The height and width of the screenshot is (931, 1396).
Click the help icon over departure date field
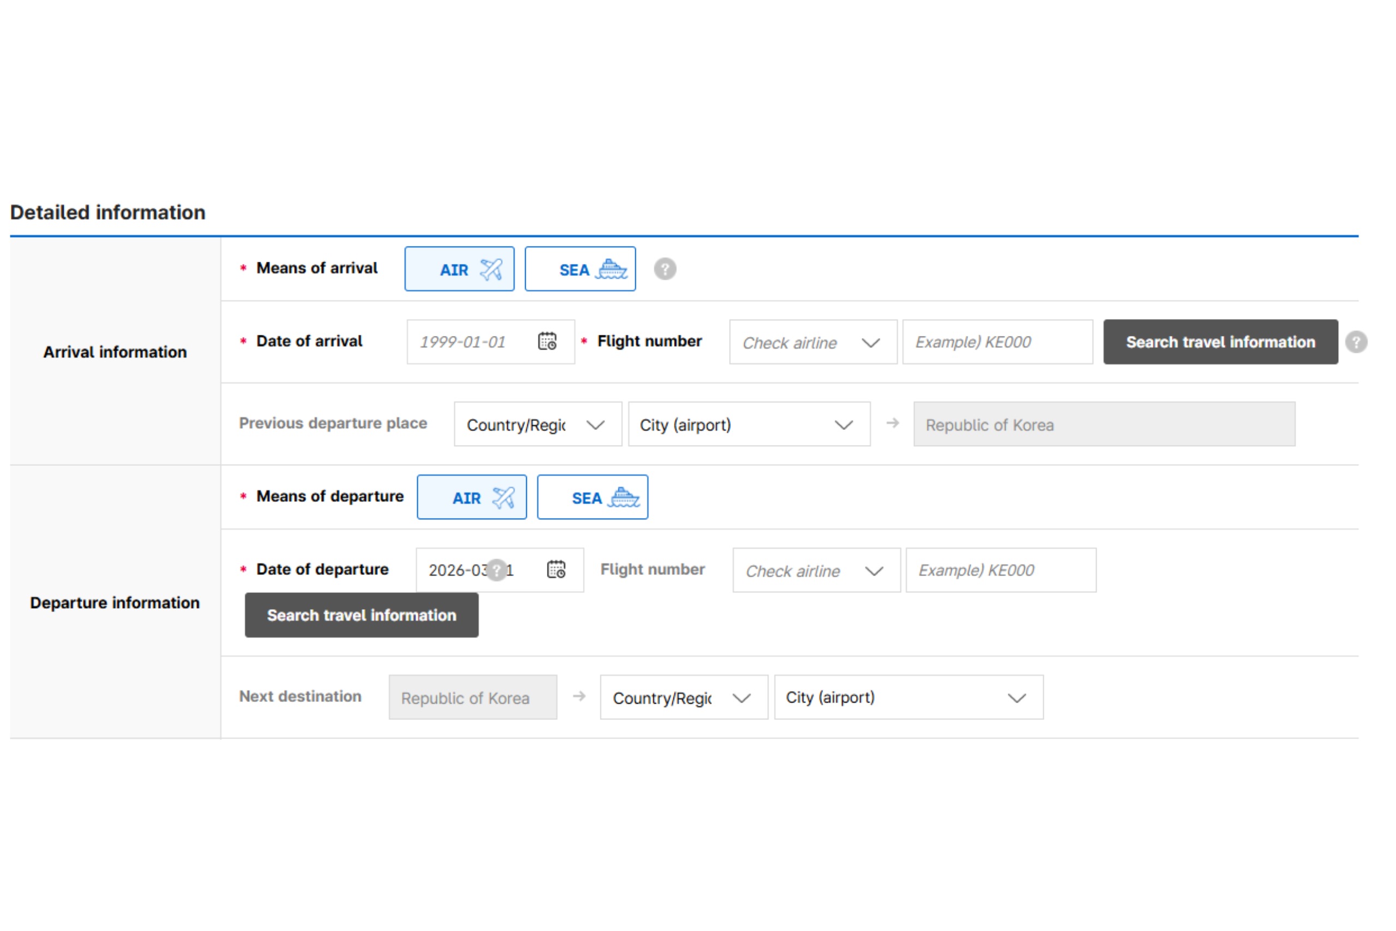(x=496, y=570)
